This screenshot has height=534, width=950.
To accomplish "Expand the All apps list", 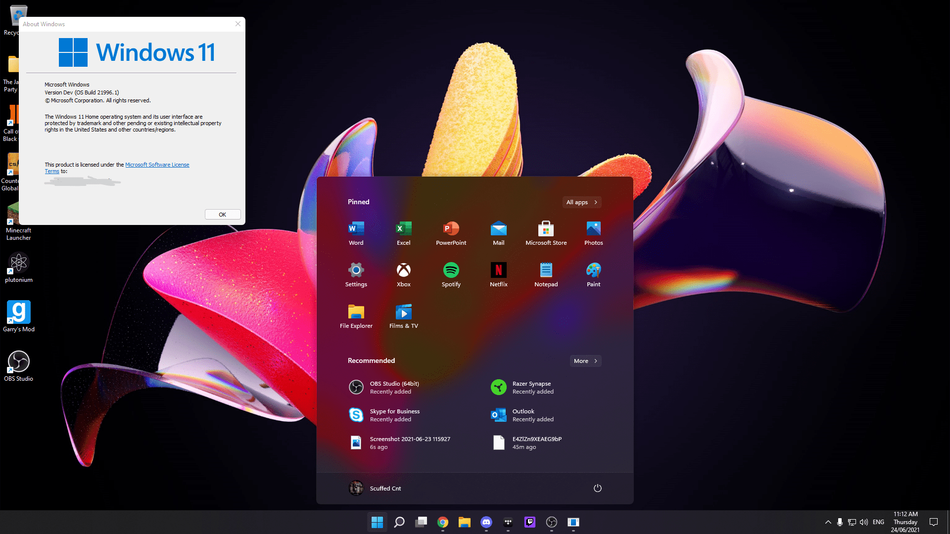I will click(581, 202).
